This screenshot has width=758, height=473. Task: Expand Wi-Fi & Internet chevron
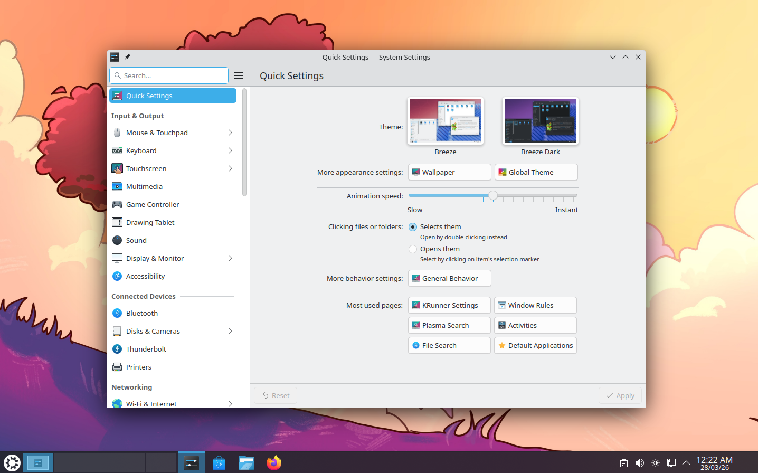(x=230, y=404)
